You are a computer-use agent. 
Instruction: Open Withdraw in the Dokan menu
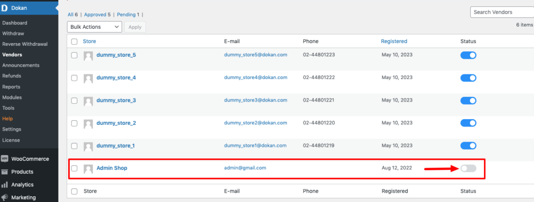click(x=13, y=33)
